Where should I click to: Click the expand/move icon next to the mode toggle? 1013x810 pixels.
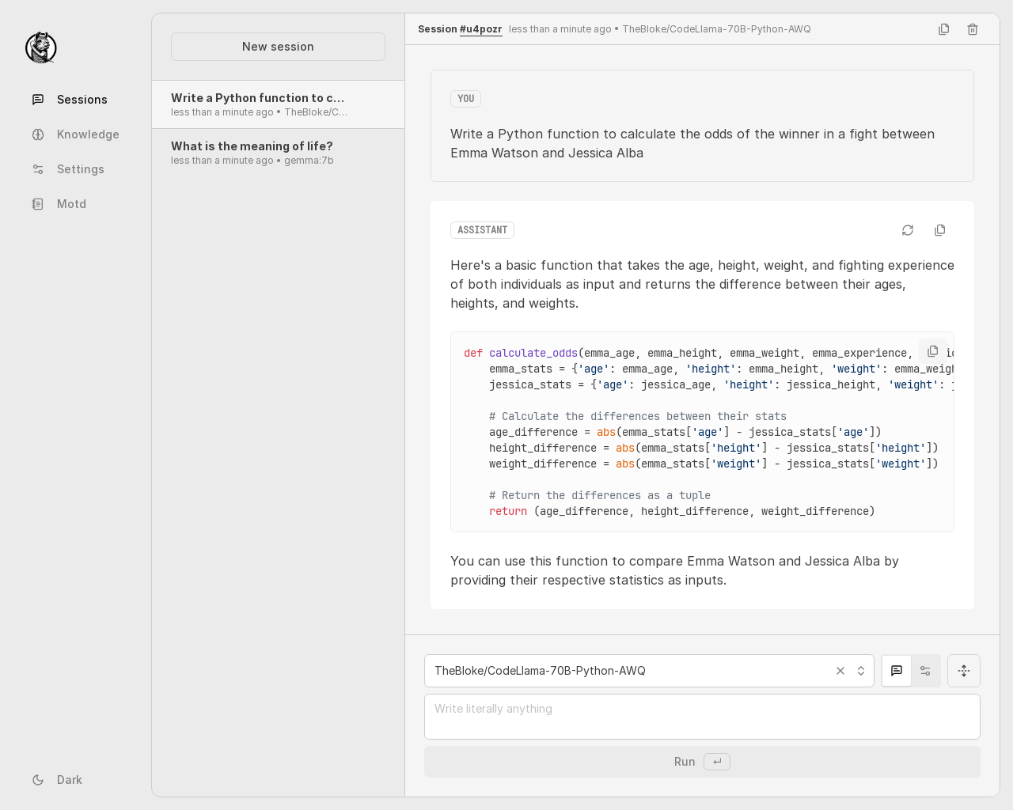coord(964,671)
